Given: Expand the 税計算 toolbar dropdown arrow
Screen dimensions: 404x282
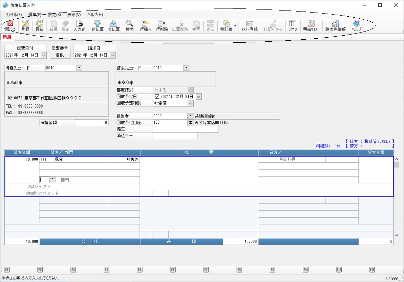Looking at the screenshot, I should tap(235, 26).
